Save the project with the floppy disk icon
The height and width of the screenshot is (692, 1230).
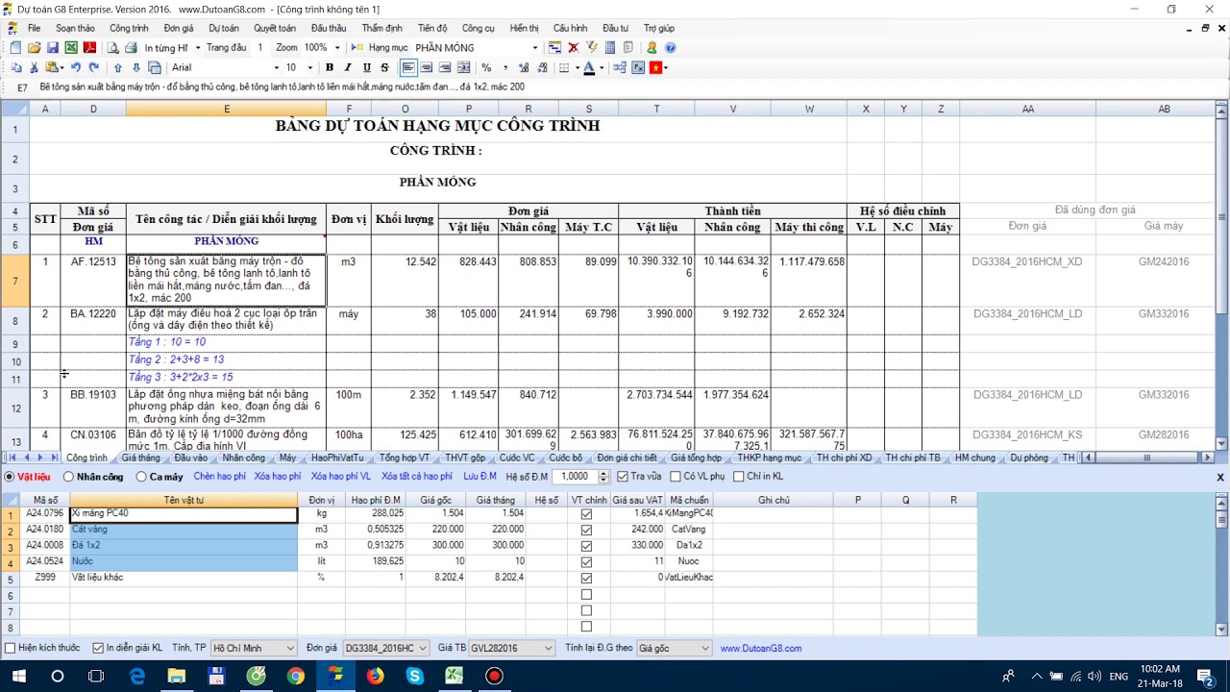coord(53,47)
